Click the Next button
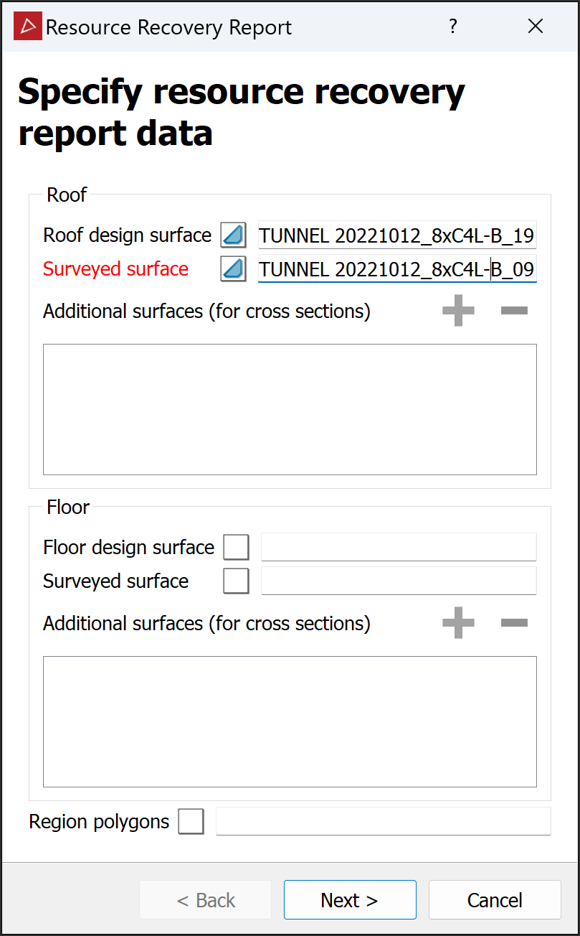This screenshot has height=936, width=580. pos(350,900)
